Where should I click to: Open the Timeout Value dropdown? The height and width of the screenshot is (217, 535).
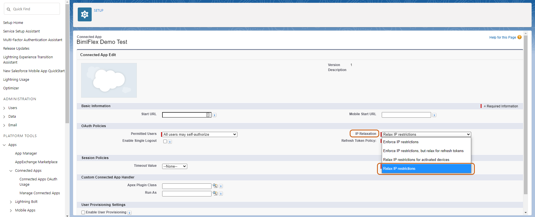[x=175, y=166]
